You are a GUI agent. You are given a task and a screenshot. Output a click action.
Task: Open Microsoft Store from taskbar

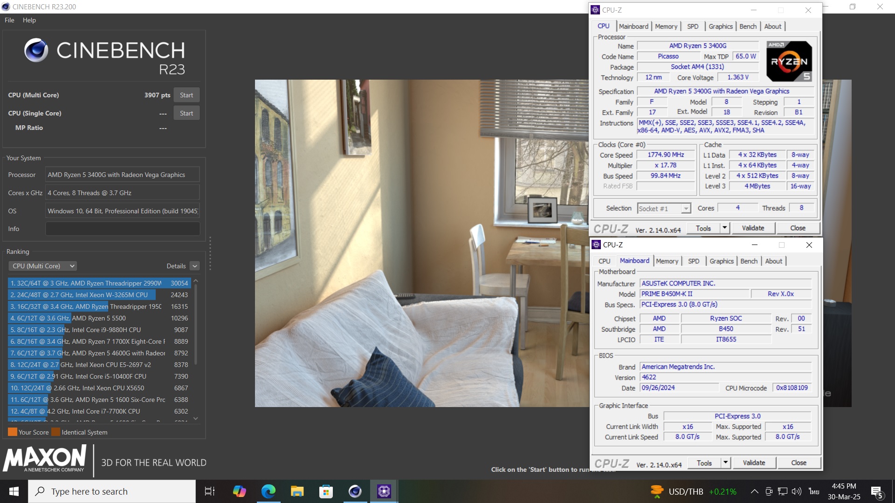(326, 491)
